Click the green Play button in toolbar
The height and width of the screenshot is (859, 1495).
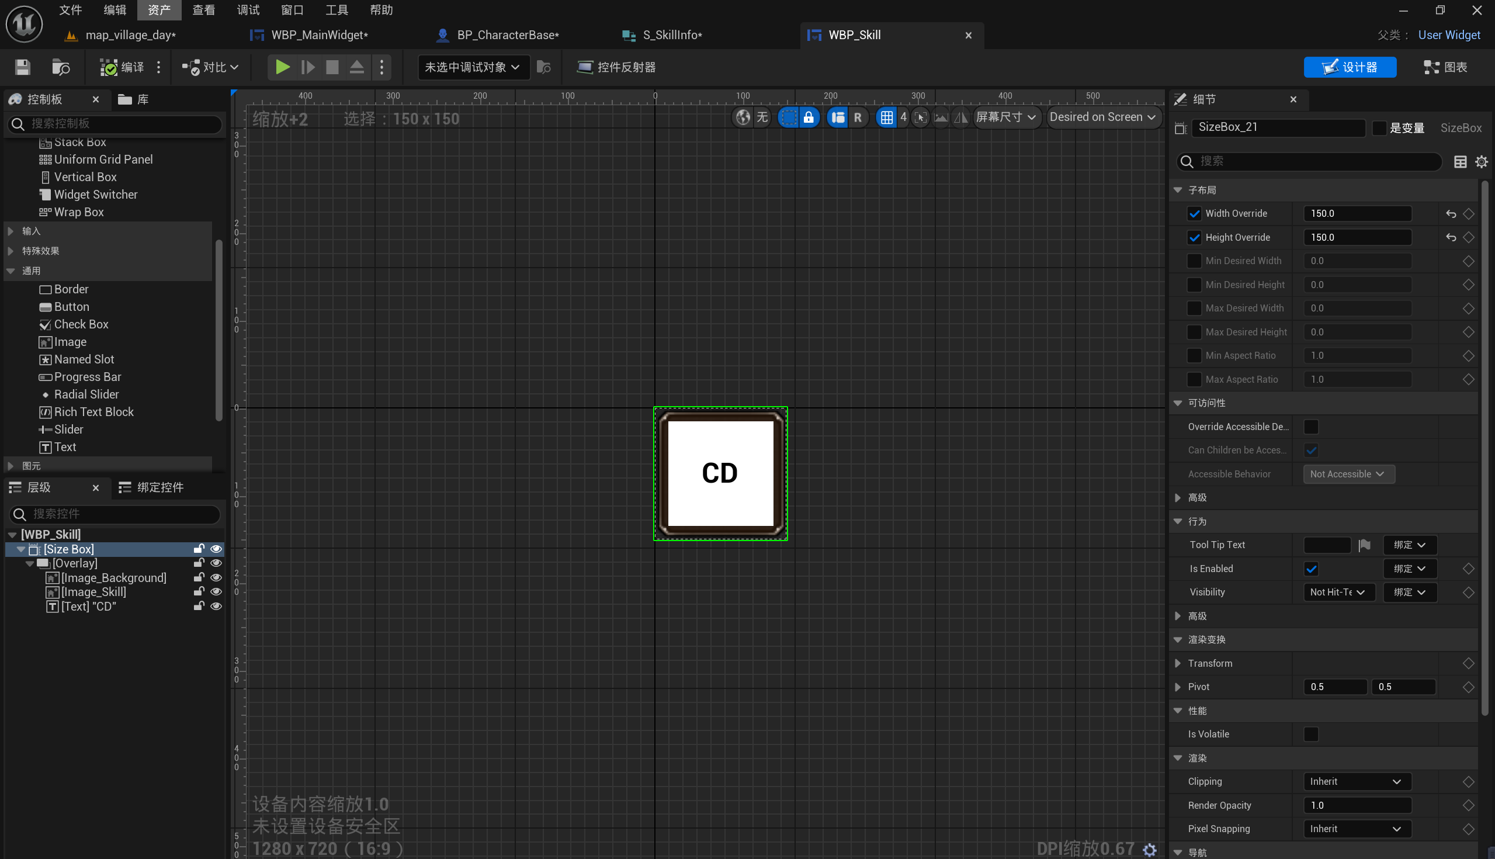(283, 67)
